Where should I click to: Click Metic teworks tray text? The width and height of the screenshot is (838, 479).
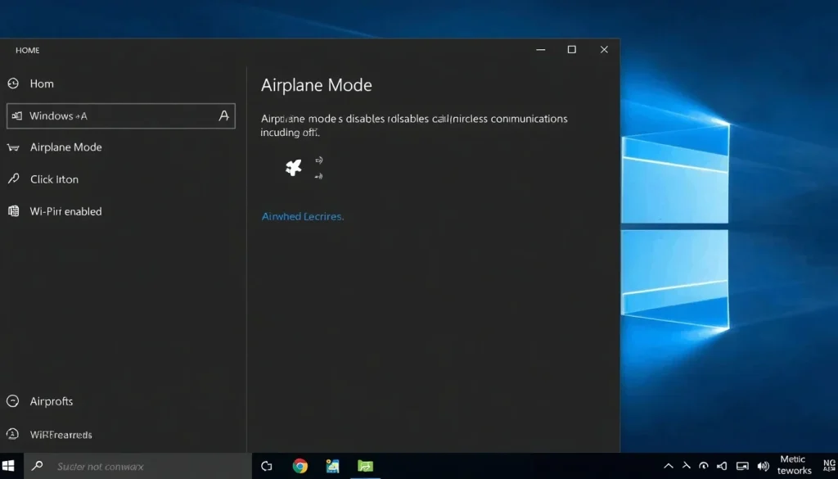point(794,465)
